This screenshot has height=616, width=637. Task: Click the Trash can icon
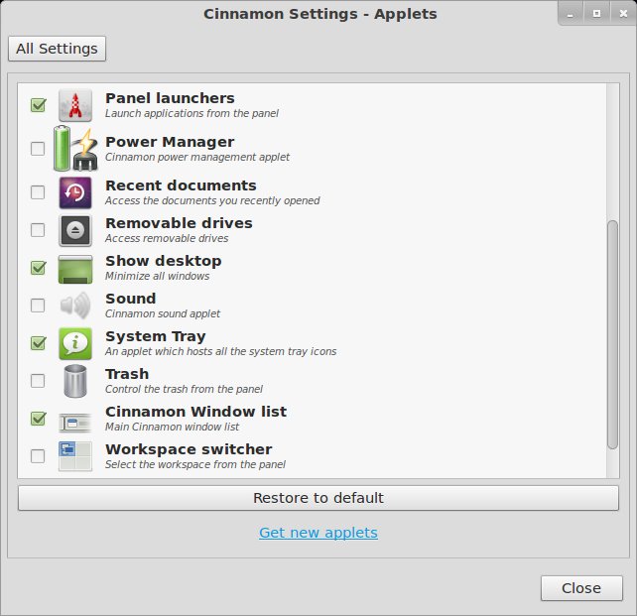point(75,381)
